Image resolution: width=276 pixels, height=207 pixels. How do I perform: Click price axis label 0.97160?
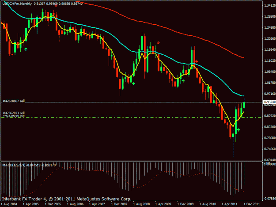(x=270, y=94)
